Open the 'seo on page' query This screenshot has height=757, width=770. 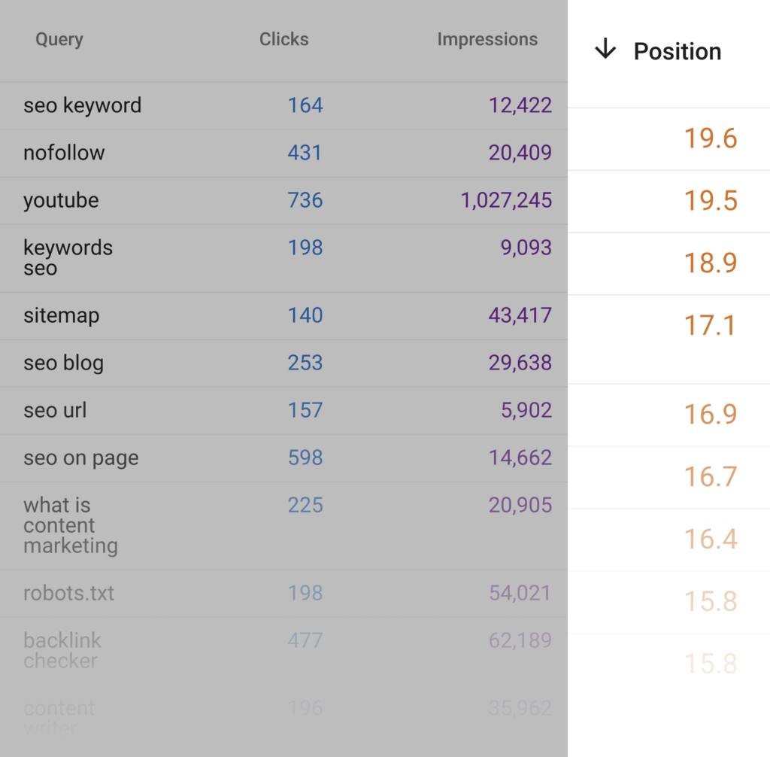pos(80,458)
